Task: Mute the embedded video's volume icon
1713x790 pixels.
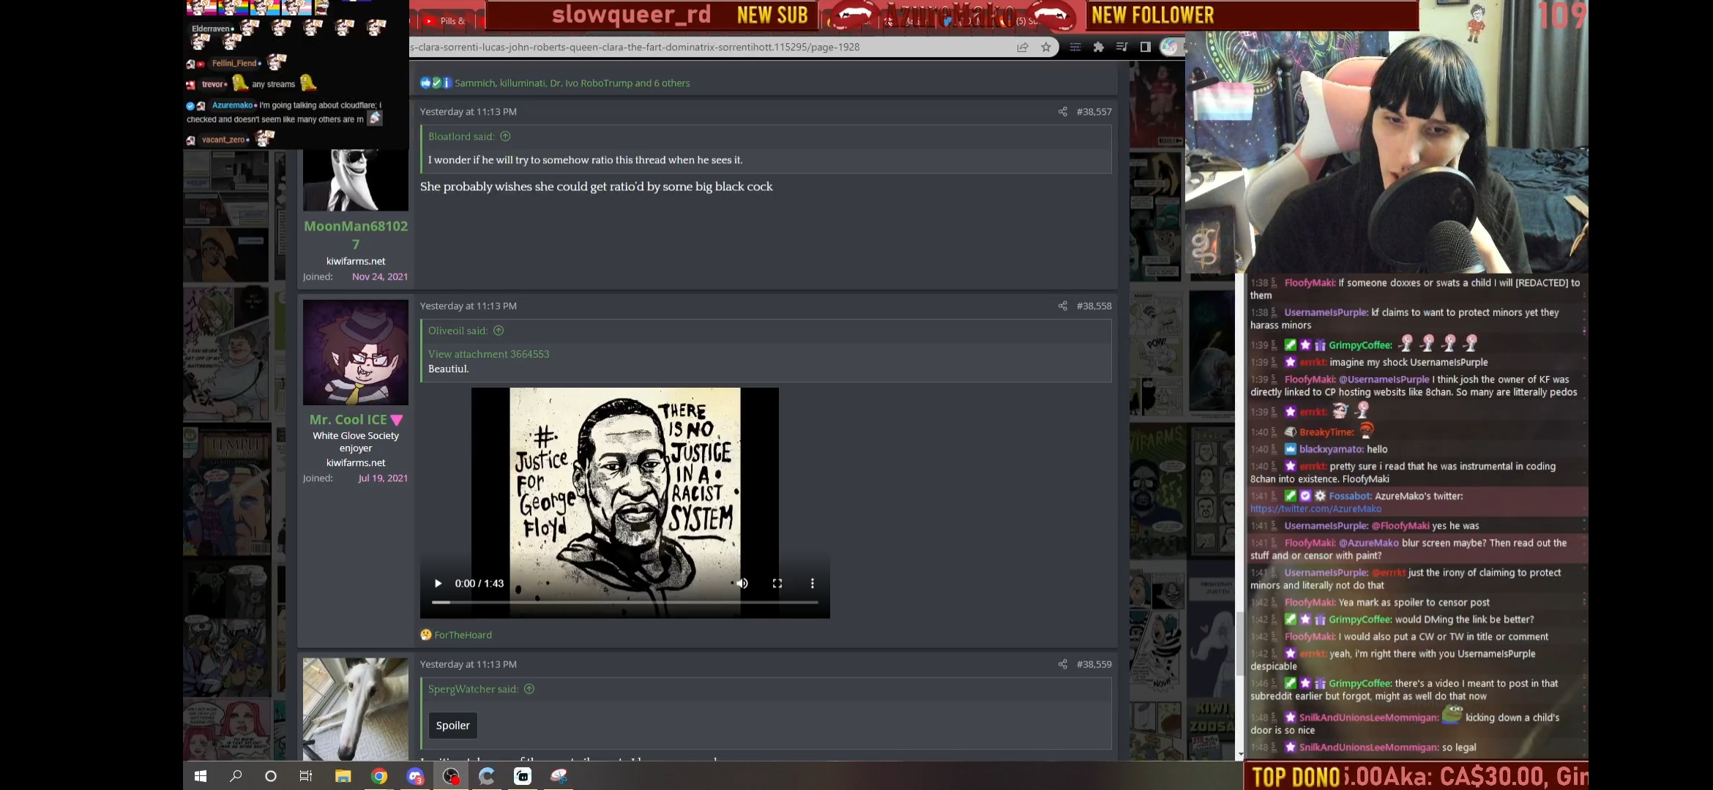Action: pos(742,583)
